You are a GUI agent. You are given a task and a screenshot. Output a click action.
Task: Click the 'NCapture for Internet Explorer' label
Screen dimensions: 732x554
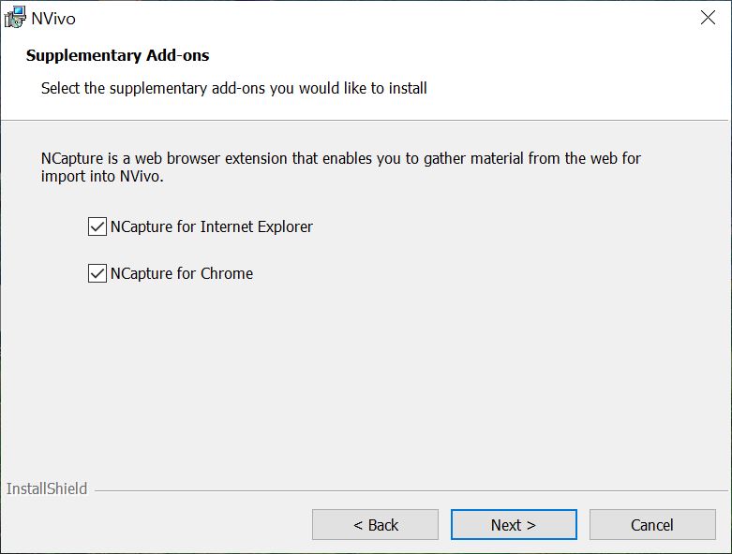click(212, 226)
